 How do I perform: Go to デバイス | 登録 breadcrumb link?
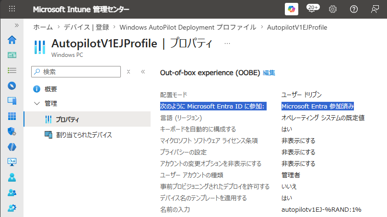(86, 27)
